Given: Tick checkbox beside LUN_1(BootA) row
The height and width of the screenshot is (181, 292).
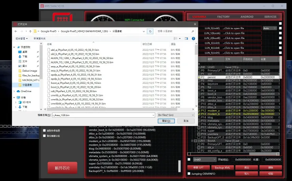Looking at the screenshot, I should coord(280,33).
